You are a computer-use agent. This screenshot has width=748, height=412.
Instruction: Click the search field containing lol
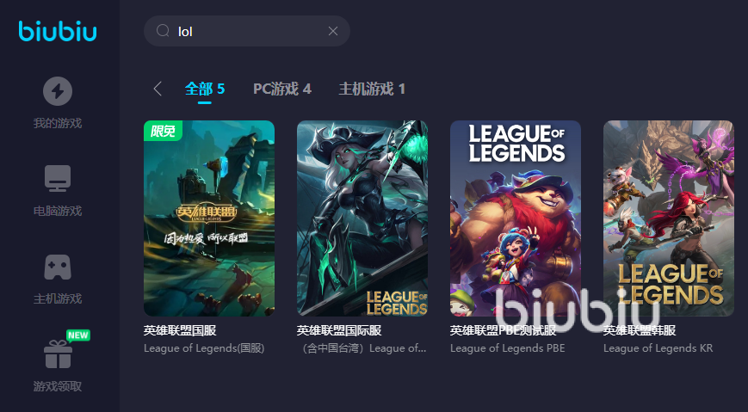pyautogui.click(x=247, y=31)
